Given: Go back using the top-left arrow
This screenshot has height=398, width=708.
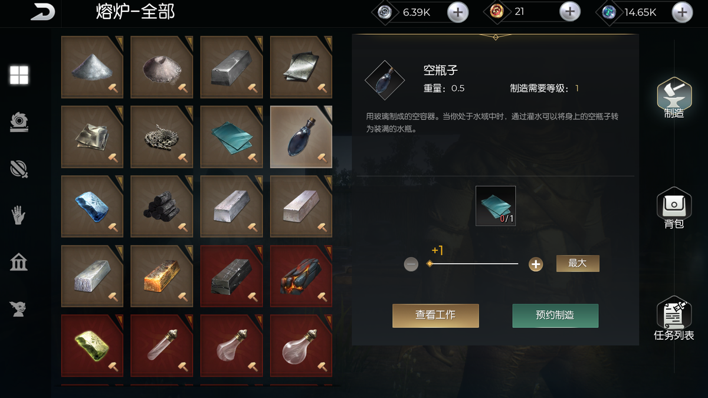Looking at the screenshot, I should tap(42, 12).
